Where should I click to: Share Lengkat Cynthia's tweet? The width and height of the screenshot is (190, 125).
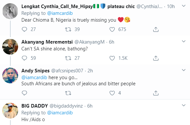point(156,29)
